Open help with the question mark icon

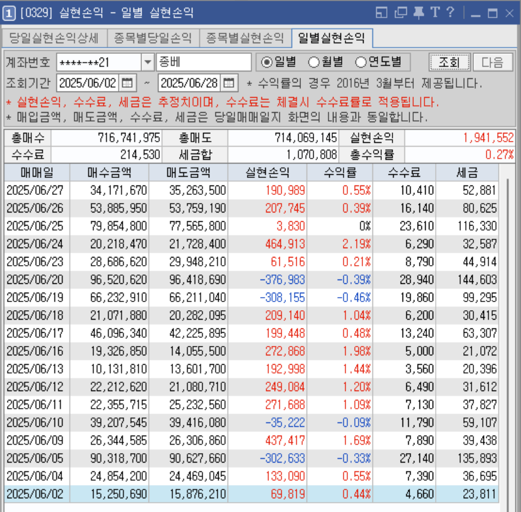(x=450, y=13)
